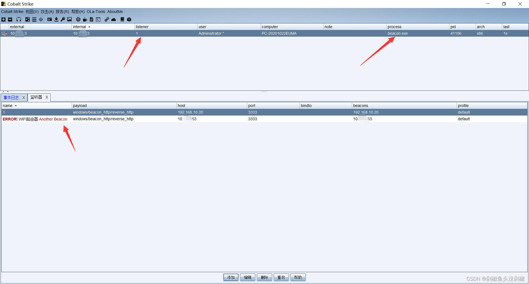Open the 攻击(A) menu
This screenshot has height=284, width=529.
(x=47, y=12)
